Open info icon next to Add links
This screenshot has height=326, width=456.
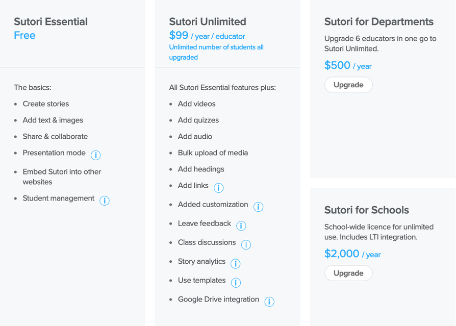coord(218,188)
